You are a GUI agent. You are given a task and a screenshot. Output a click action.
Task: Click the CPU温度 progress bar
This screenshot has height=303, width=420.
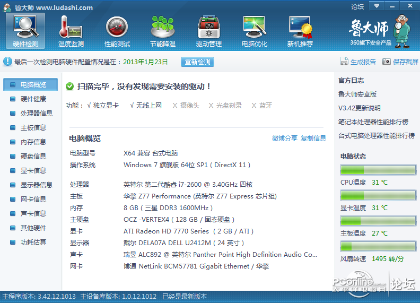point(378,170)
